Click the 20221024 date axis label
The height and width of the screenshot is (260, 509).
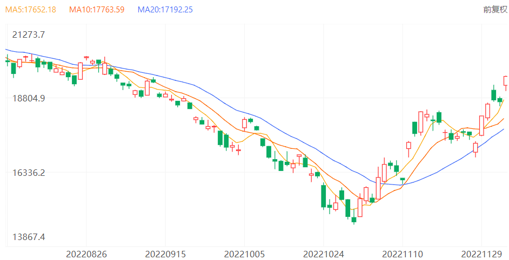click(x=323, y=254)
